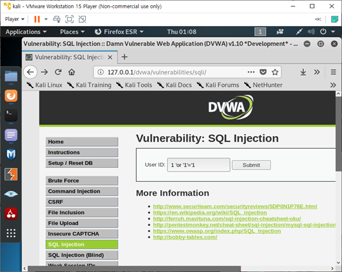
Task: Open the VMware Player menu
Action: (15, 19)
